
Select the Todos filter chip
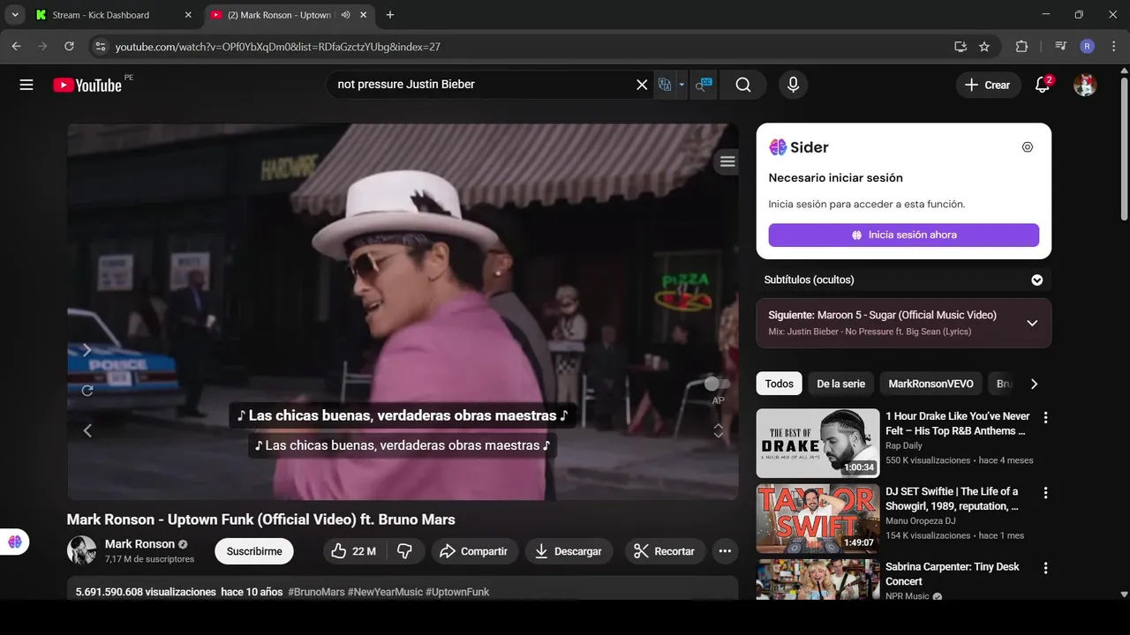click(x=779, y=384)
